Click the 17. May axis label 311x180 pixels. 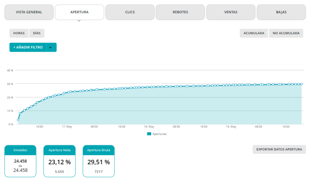click(67, 127)
